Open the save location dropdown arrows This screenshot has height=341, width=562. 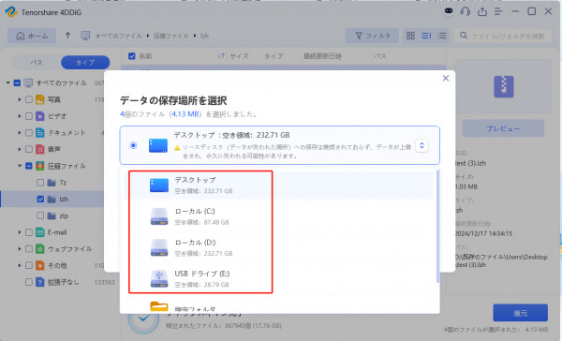tap(421, 145)
